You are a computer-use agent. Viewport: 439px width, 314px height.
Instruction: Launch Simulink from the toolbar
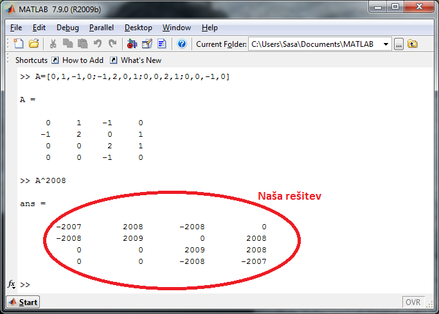coord(132,44)
